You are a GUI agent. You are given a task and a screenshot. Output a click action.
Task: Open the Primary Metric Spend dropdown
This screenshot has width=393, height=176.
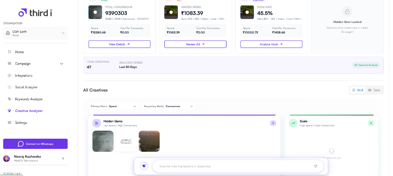114,106
